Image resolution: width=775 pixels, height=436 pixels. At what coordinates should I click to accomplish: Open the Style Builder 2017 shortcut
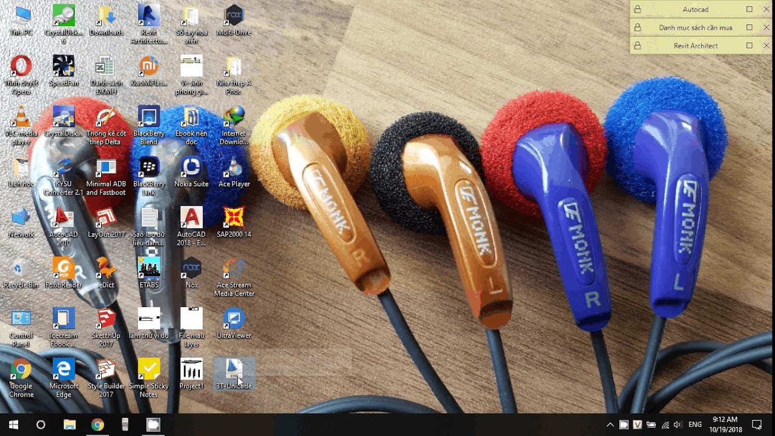106,378
